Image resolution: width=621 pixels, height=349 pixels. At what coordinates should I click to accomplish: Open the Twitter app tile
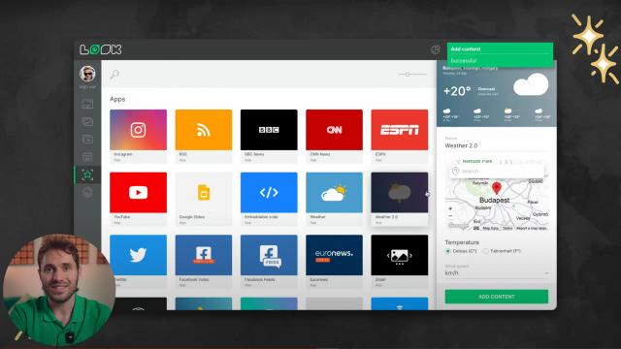pos(138,261)
